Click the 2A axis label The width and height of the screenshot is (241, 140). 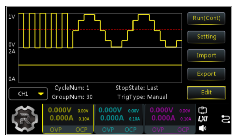[12, 52]
